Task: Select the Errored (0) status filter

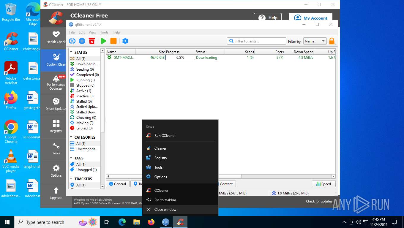Action: point(85,128)
